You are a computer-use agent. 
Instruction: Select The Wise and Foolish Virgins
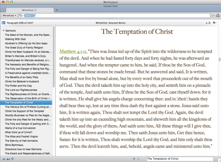(21, 137)
